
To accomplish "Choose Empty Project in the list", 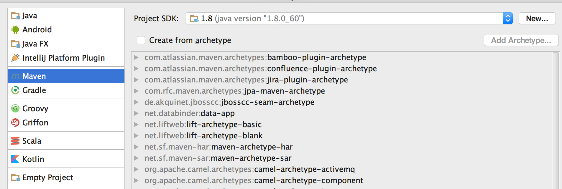I will click(66, 177).
